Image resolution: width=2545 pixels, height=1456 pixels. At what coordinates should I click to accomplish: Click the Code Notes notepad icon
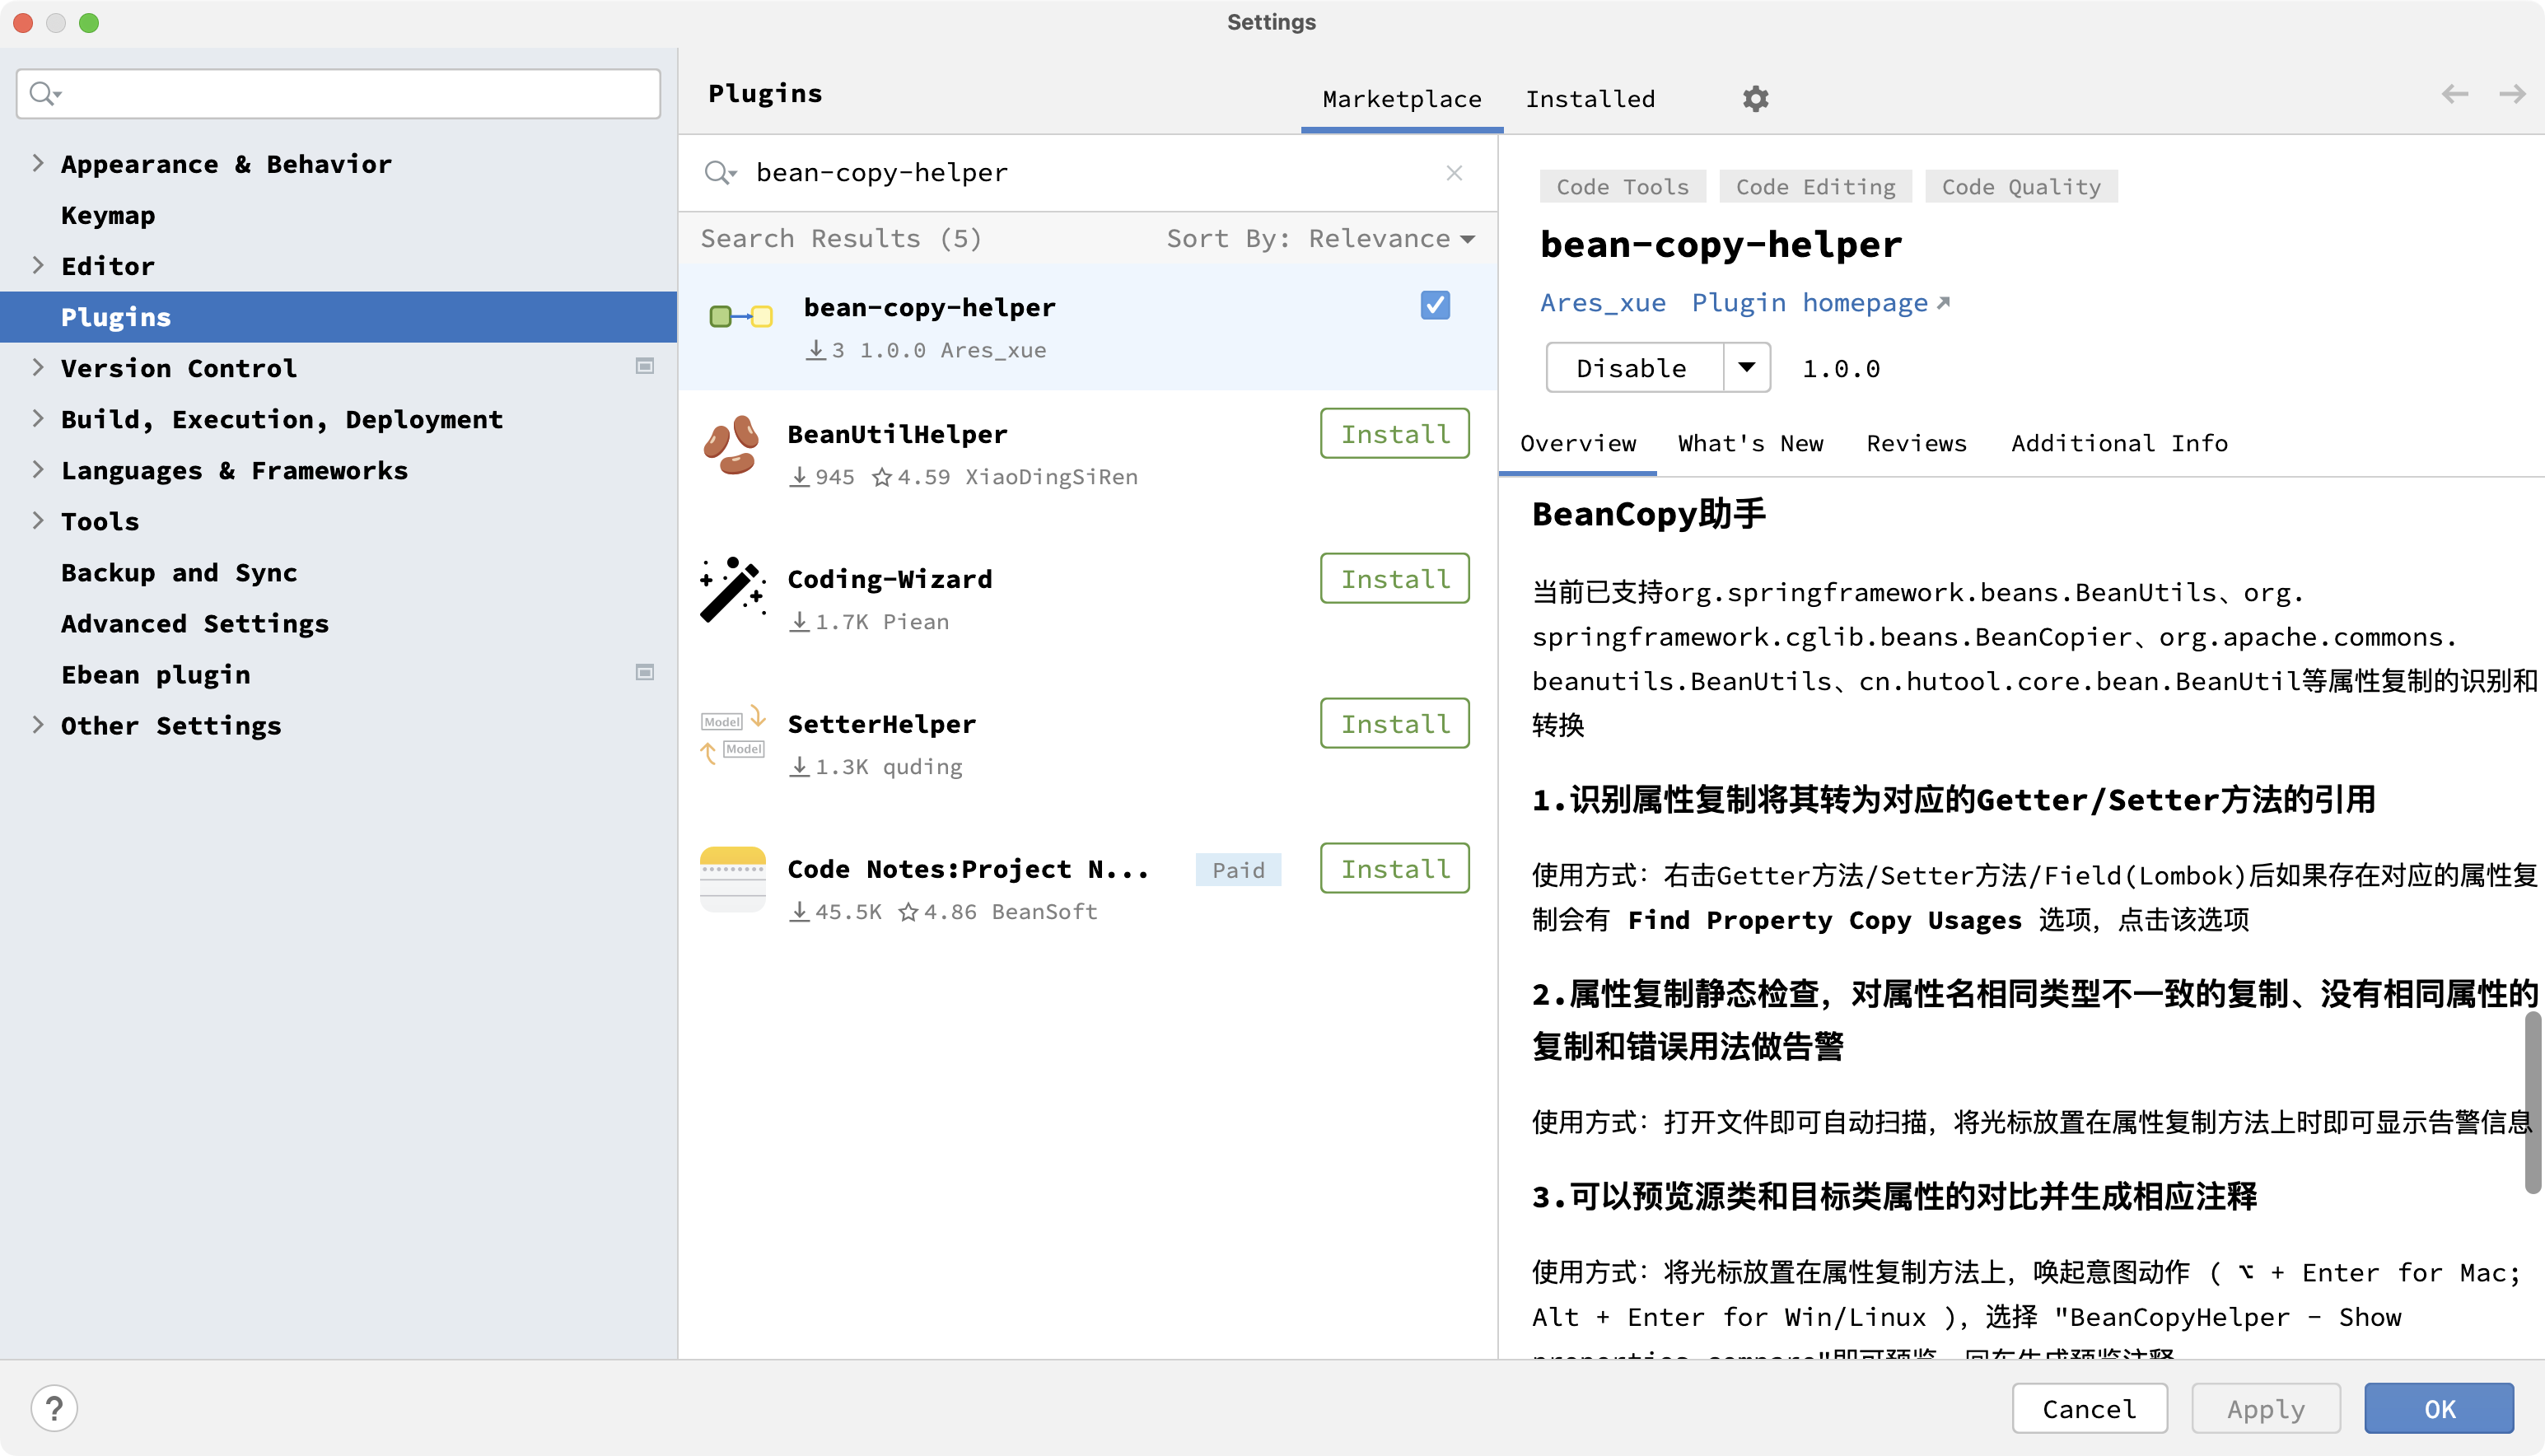(x=732, y=880)
